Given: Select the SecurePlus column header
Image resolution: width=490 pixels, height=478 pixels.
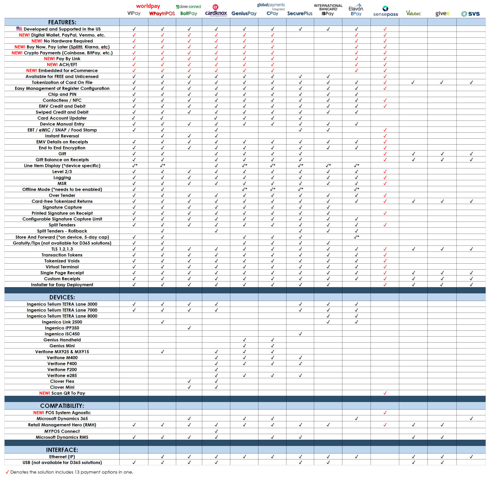Looking at the screenshot, I should pos(300,13).
